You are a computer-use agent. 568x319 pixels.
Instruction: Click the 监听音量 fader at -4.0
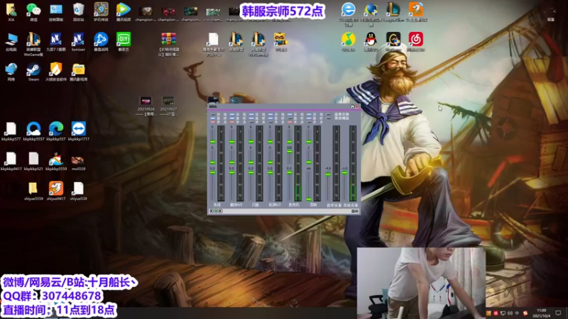(x=328, y=174)
